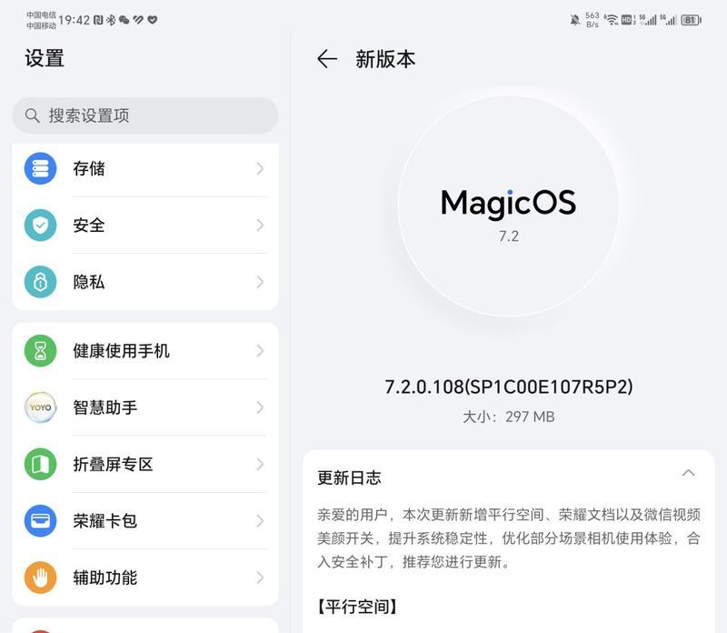Viewport: 727px width, 633px height.
Task: Open the 荣耀卡包 row chevron
Action: pos(260,521)
